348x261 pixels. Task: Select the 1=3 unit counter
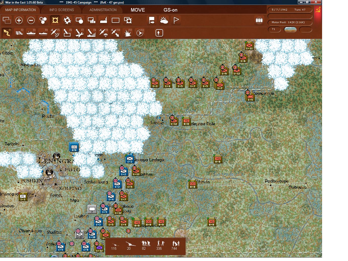point(155,84)
